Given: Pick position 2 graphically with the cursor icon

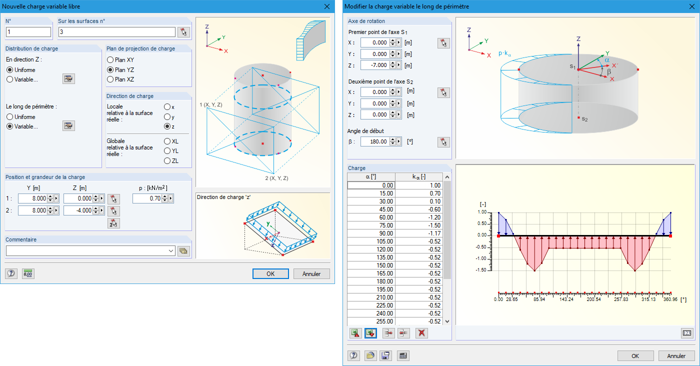Looking at the screenshot, I should pyautogui.click(x=114, y=210).
